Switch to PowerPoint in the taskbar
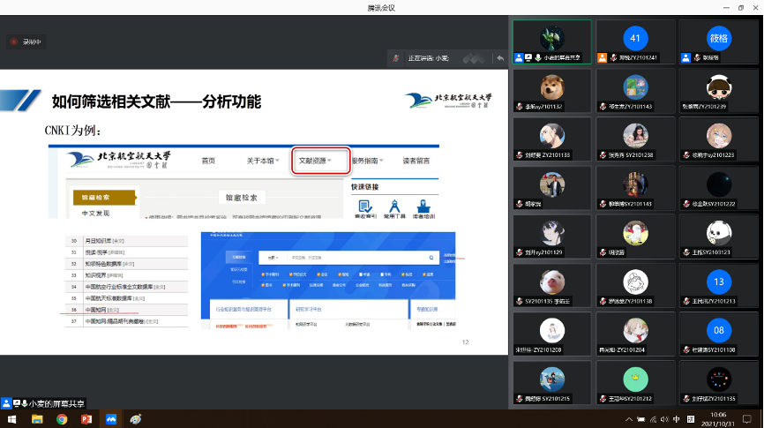This screenshot has width=764, height=428. [x=86, y=419]
